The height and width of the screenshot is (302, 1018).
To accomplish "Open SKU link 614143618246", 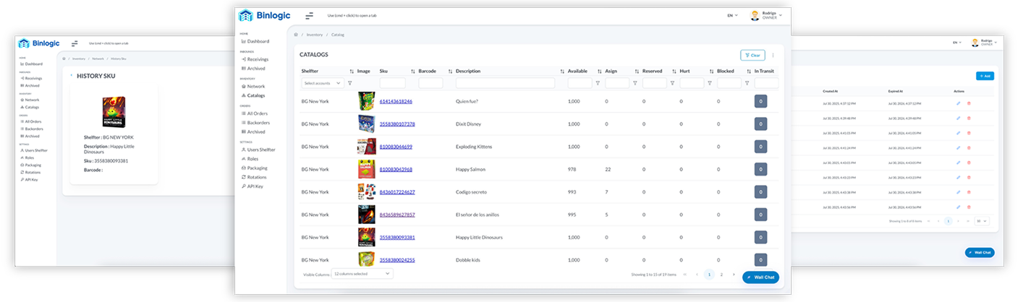I will 396,101.
